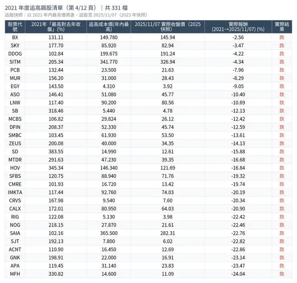
Task: Click the 實際報酬 (2021→2025/11/07) (%) header
Action: pyautogui.click(x=238, y=27)
